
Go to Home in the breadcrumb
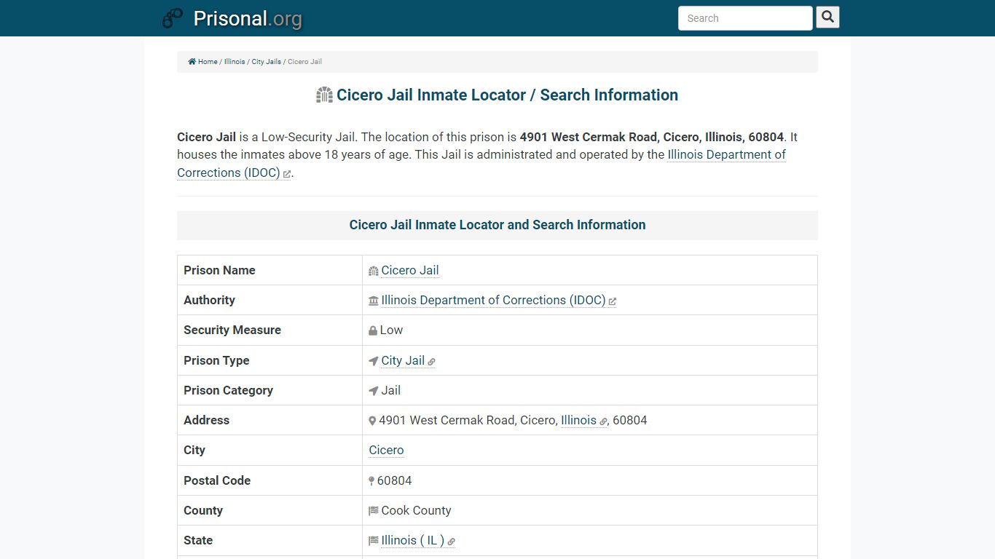(208, 62)
